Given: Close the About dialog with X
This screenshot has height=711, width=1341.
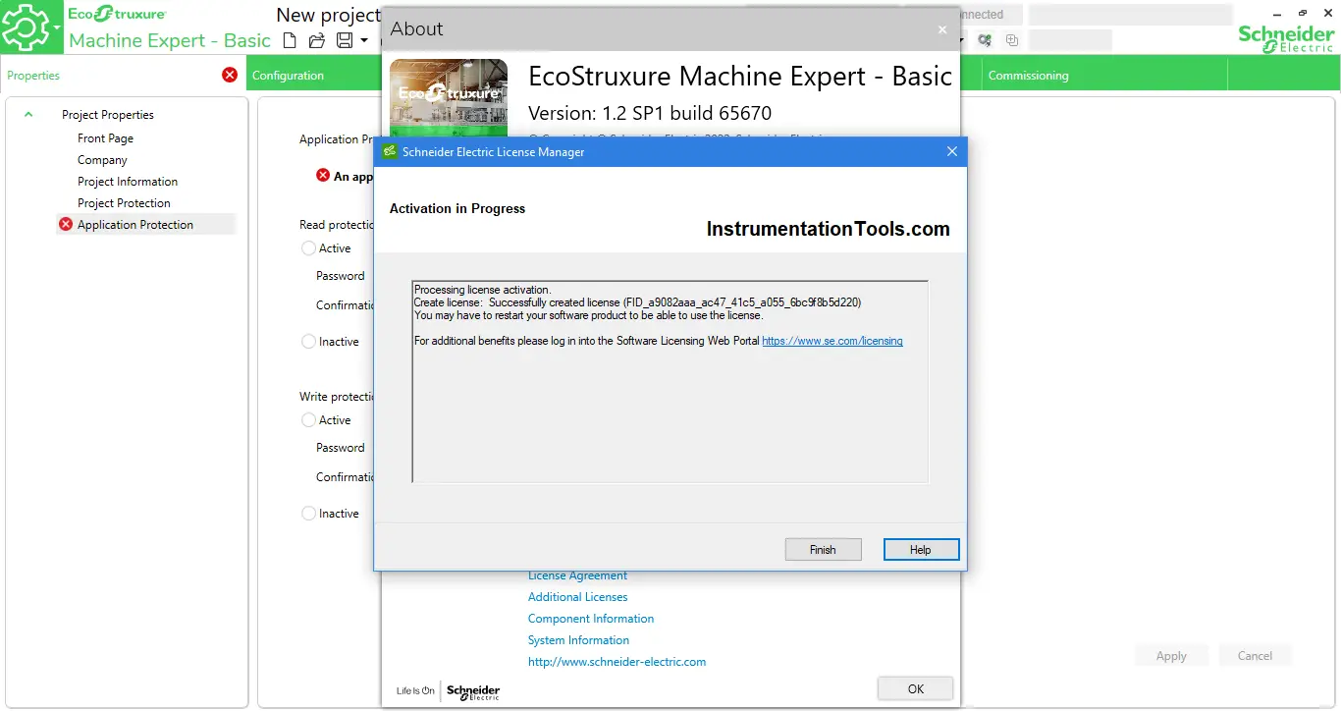Looking at the screenshot, I should tap(942, 29).
